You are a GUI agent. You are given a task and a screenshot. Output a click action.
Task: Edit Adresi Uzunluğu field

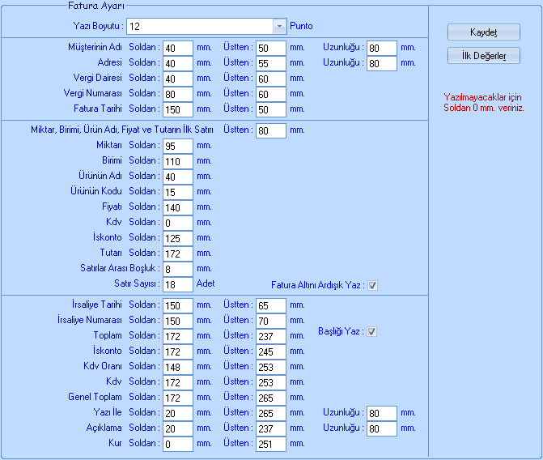coord(382,63)
